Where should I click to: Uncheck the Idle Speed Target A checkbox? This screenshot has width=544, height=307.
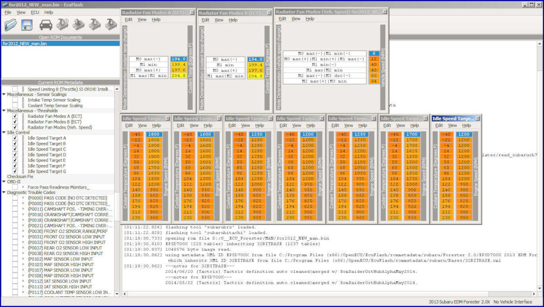[15, 138]
